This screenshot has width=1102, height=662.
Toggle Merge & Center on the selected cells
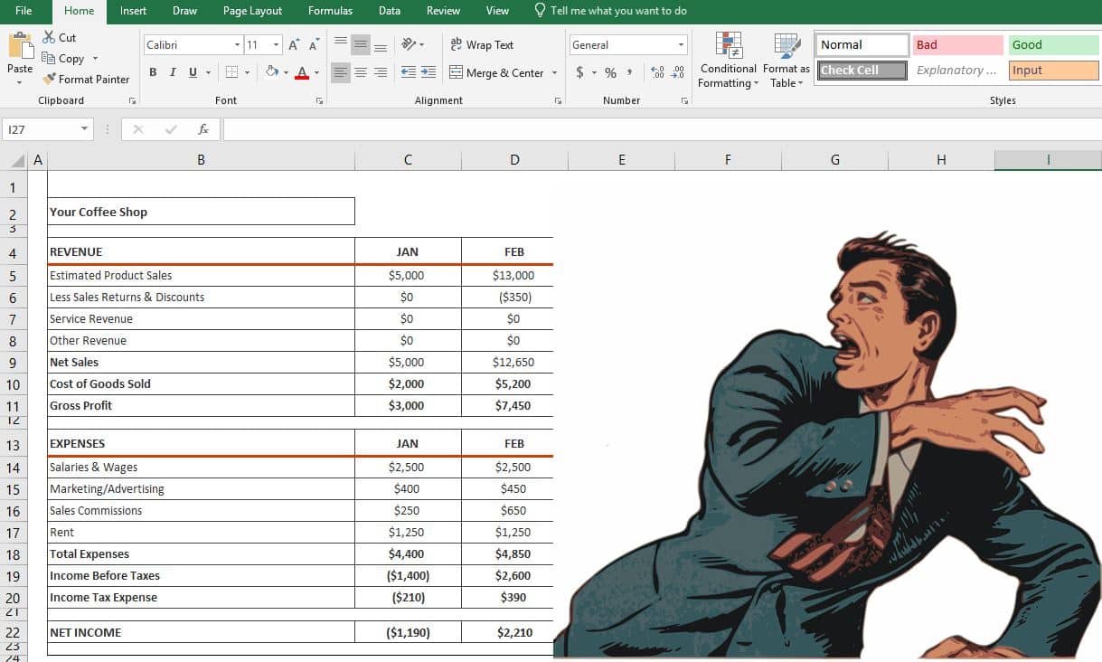497,72
